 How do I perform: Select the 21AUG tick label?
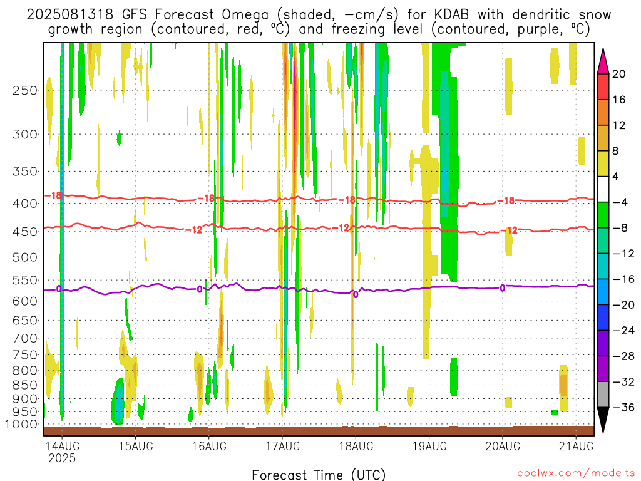(x=576, y=446)
